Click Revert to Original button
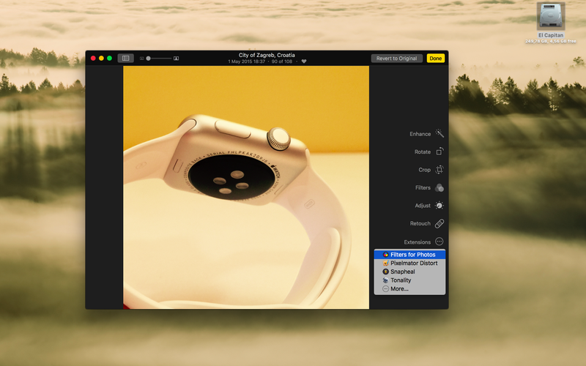Image resolution: width=586 pixels, height=366 pixels. point(396,59)
